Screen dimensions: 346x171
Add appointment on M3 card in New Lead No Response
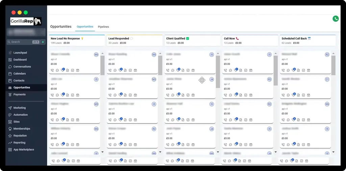coord(78,120)
